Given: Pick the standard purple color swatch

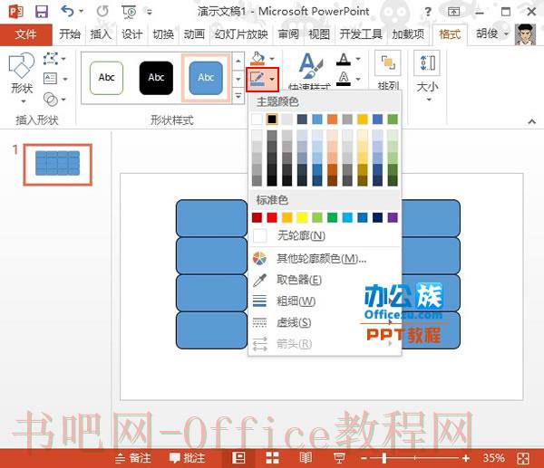Looking at the screenshot, I should (x=393, y=217).
